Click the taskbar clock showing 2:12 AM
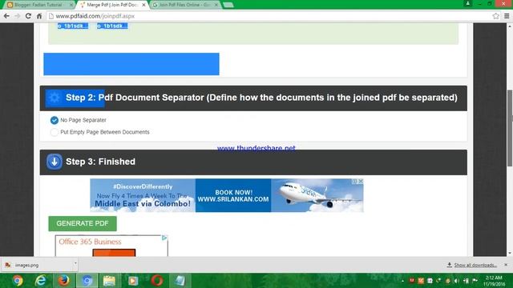 coord(494,281)
